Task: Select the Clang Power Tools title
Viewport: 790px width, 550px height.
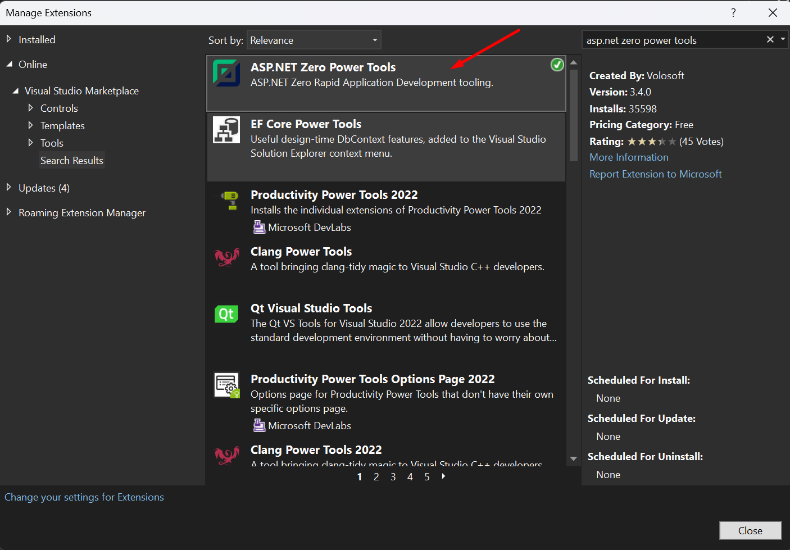Action: 301,252
